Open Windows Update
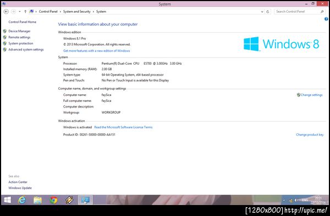Image resolution: width=330 pixels, height=216 pixels. (x=20, y=188)
